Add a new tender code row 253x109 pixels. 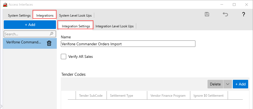point(240,84)
